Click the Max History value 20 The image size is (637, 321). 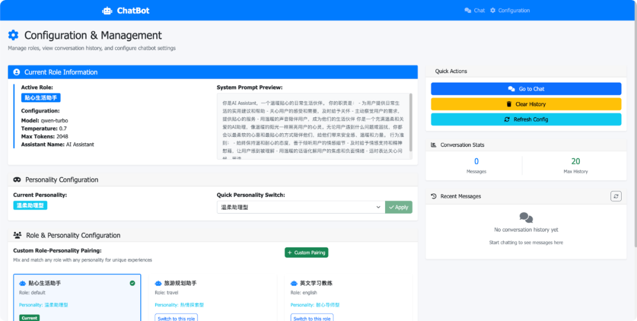coord(575,161)
